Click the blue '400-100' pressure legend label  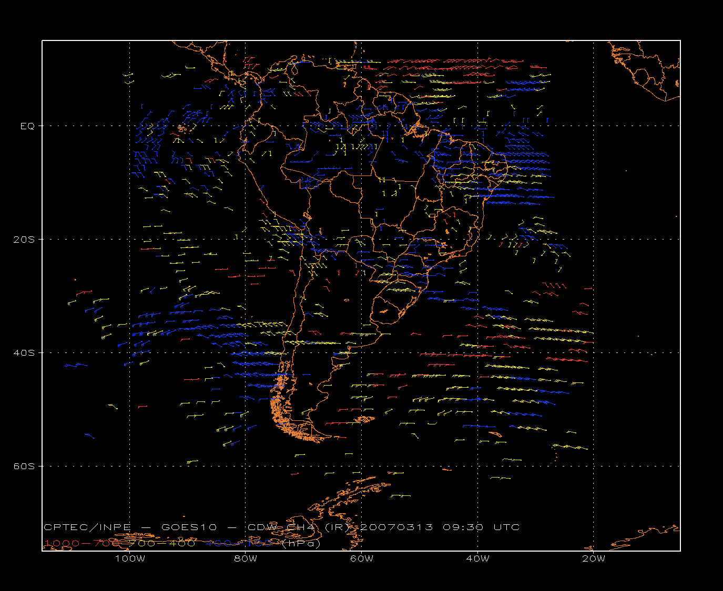click(239, 543)
